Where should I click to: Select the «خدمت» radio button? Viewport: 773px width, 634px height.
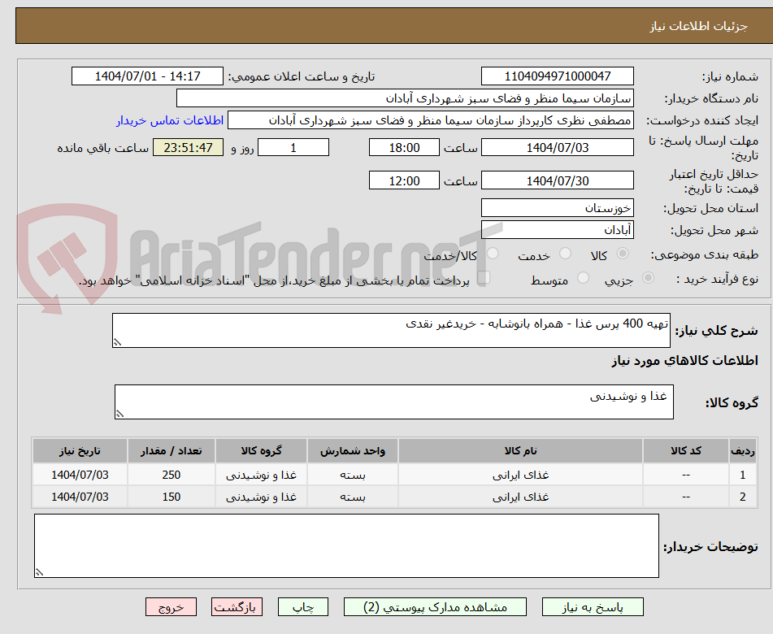(x=566, y=254)
